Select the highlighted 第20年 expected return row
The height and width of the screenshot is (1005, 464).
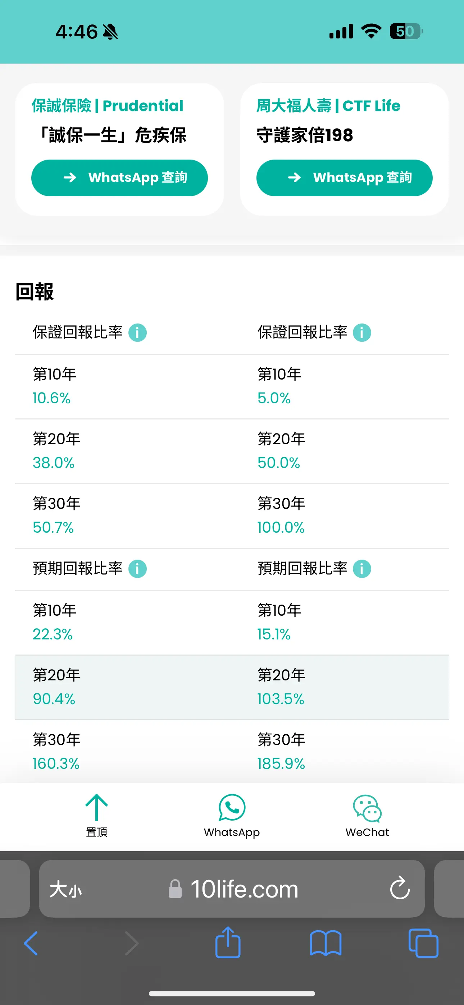[232, 687]
